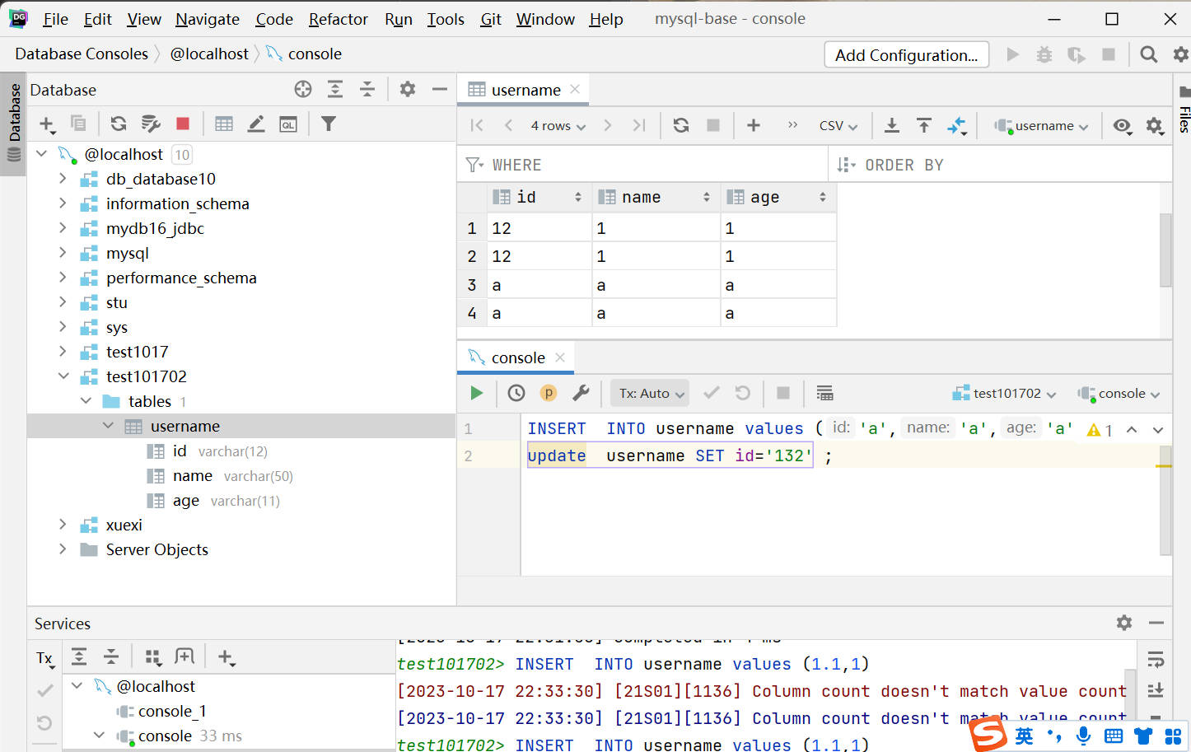Open the CSV export format dropdown
1191x752 pixels.
click(838, 125)
